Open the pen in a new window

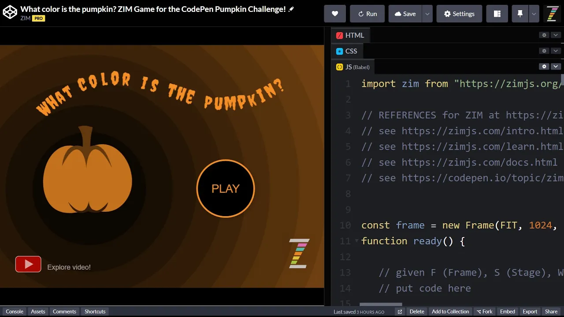pyautogui.click(x=400, y=312)
